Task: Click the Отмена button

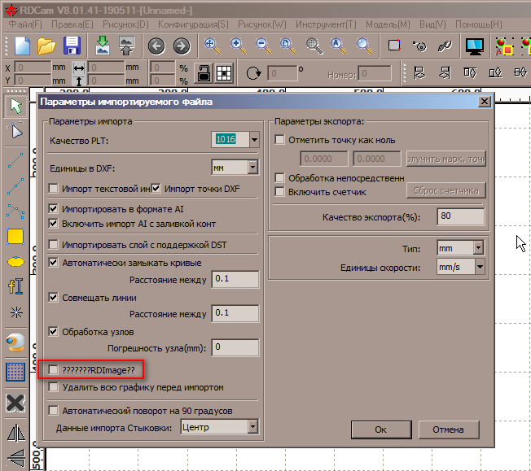Action: [448, 429]
